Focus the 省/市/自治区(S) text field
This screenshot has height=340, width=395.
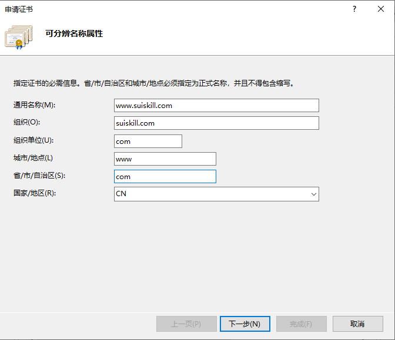(x=165, y=177)
